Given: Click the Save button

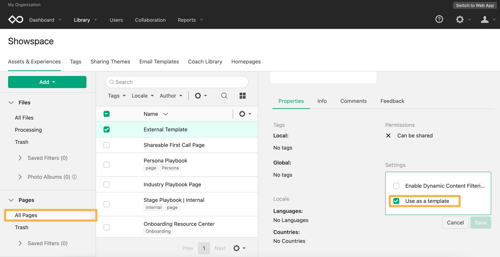Looking at the screenshot, I should (481, 223).
